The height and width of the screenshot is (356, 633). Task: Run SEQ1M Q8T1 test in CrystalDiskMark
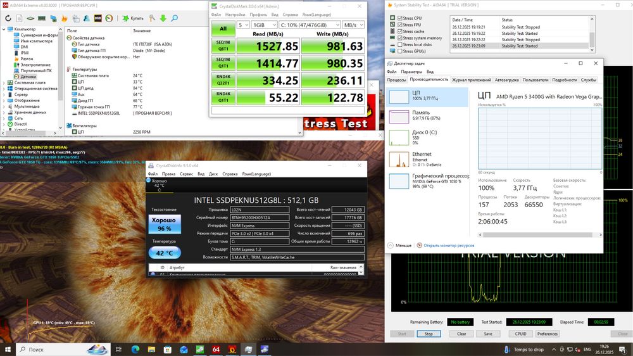pos(223,46)
